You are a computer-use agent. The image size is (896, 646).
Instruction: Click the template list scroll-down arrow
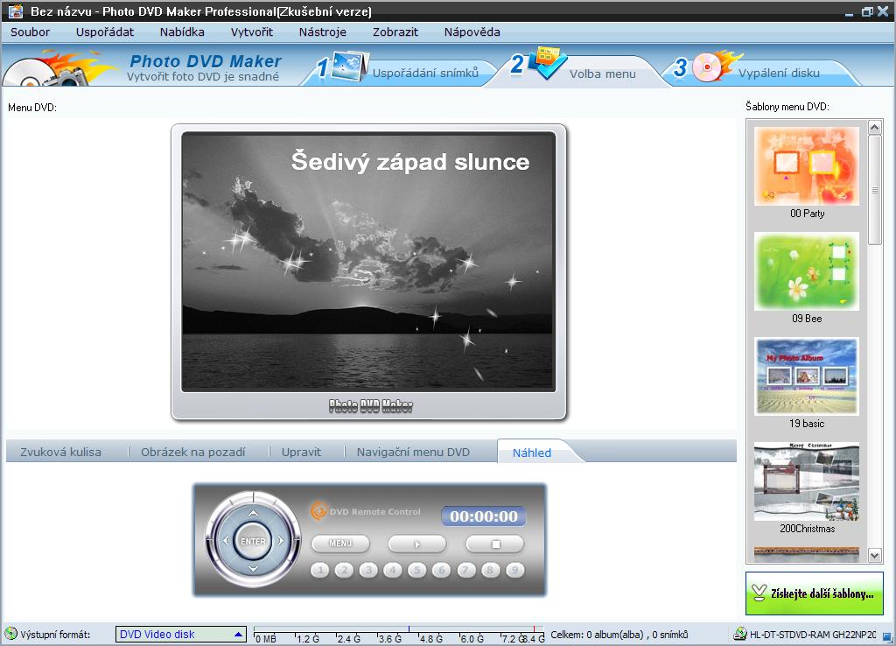(x=874, y=555)
